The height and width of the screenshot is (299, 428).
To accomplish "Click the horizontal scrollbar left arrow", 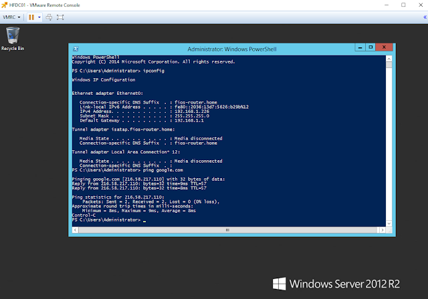I will [76, 230].
